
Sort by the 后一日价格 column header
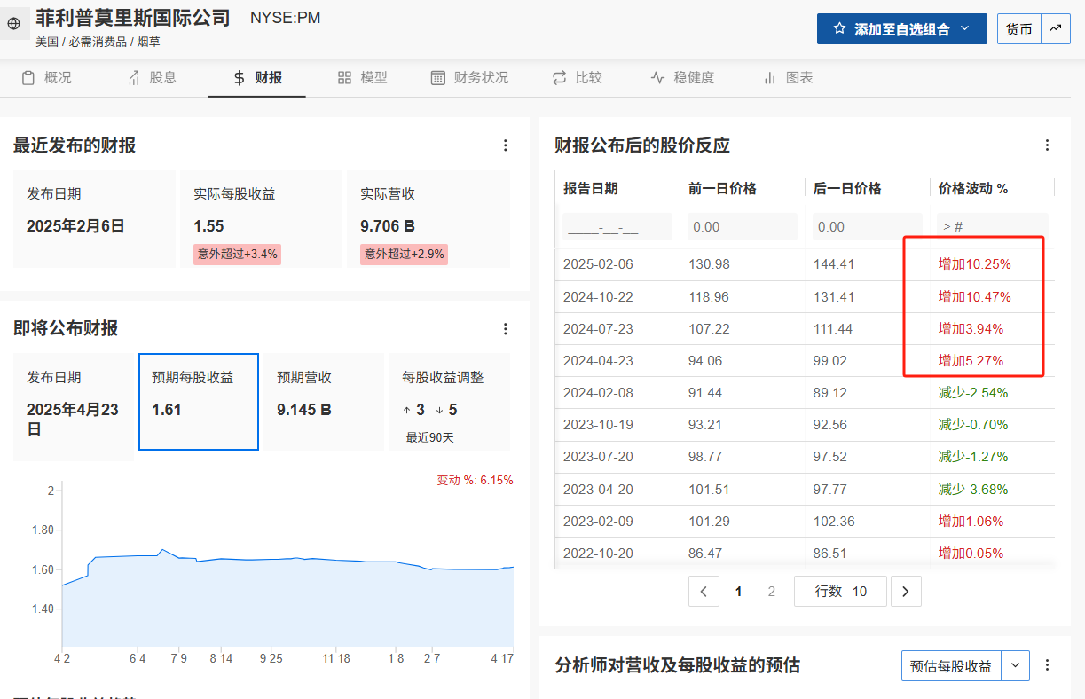[x=847, y=188]
